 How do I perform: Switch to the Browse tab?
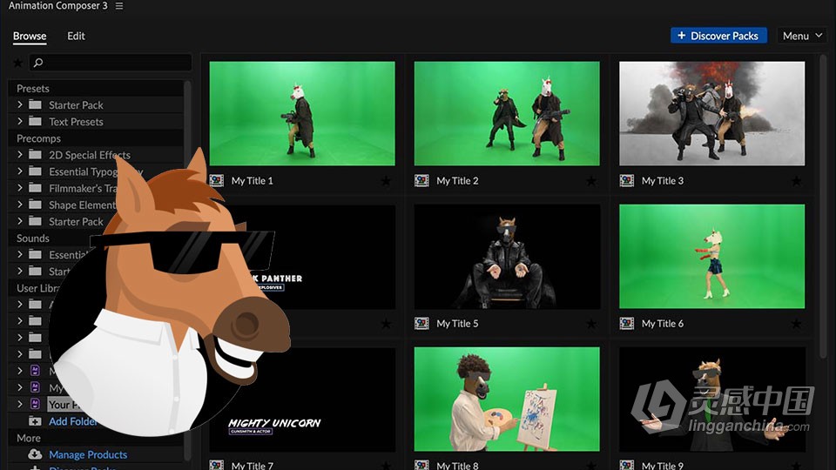pos(30,36)
